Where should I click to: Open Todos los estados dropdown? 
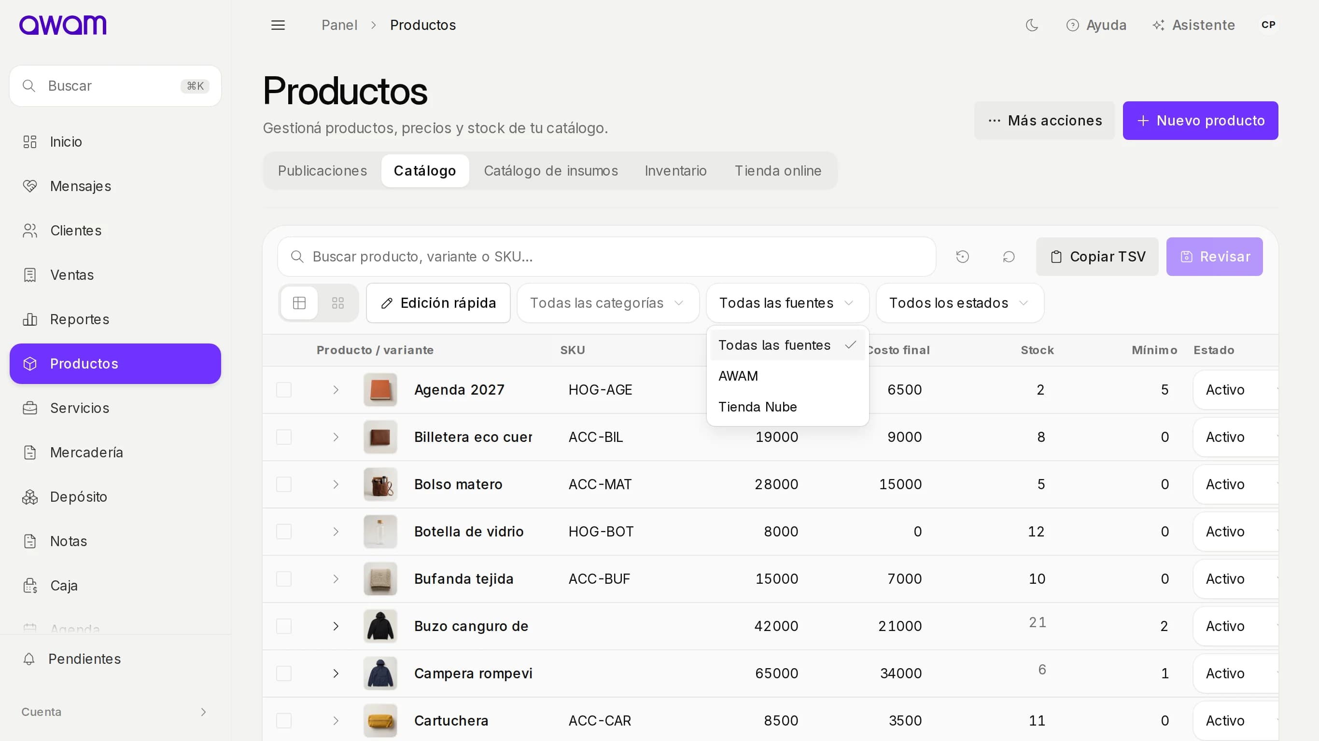coord(959,303)
